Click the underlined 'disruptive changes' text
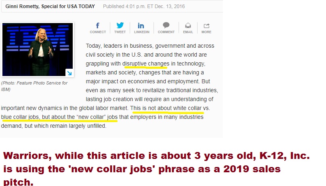 (x=146, y=63)
